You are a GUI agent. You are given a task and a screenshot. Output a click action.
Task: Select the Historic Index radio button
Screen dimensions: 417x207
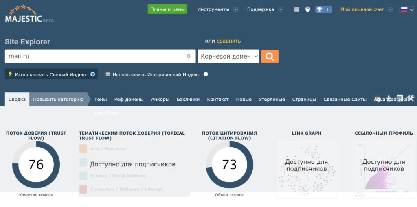tap(206, 74)
